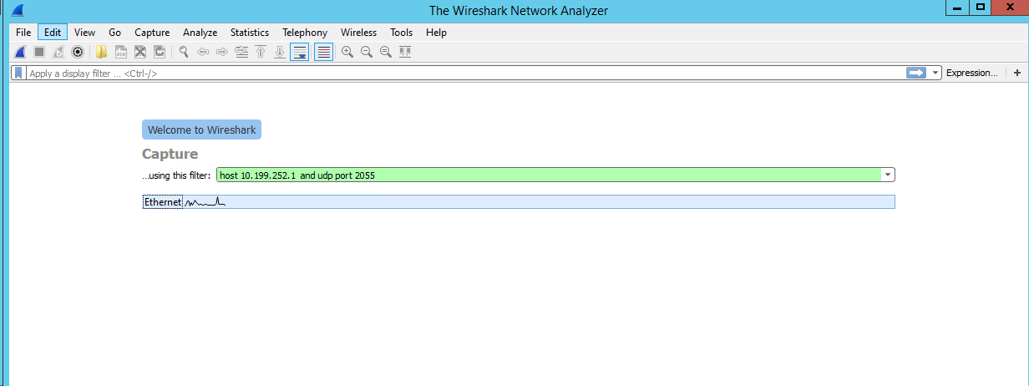The height and width of the screenshot is (386, 1029).
Task: Open the Go menu
Action: 115,33
